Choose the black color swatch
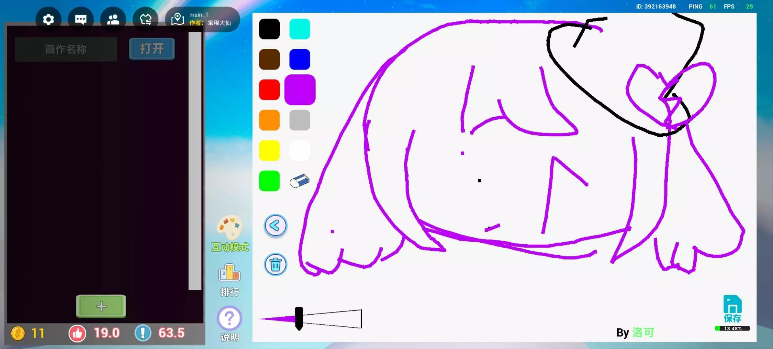Viewport: 773px width, 349px height. (269, 29)
